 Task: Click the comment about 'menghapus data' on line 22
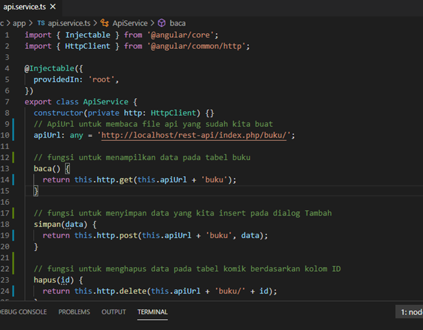click(x=187, y=269)
